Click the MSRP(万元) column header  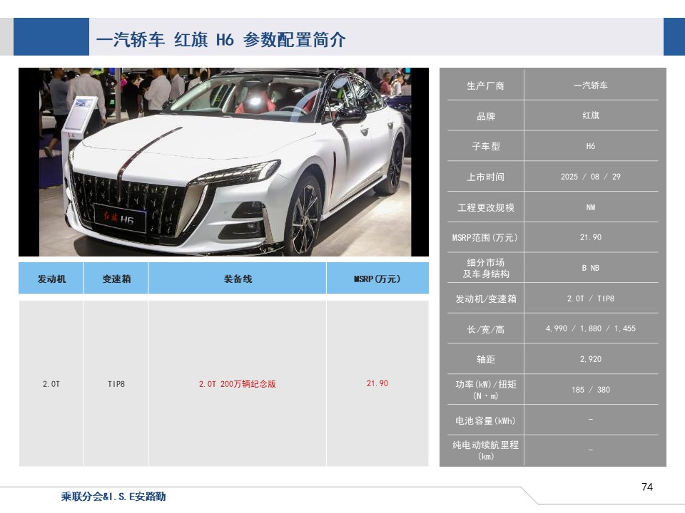coord(377,279)
